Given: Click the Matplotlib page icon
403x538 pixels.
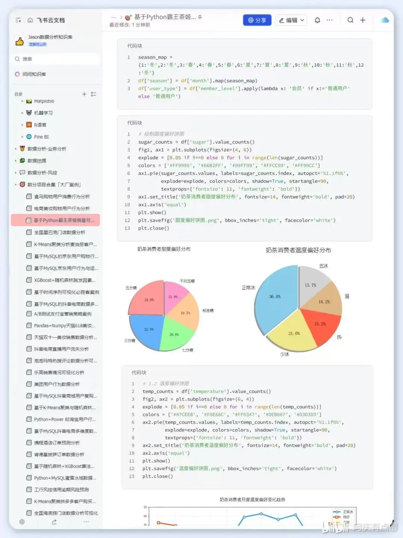Looking at the screenshot, I should coord(29,101).
